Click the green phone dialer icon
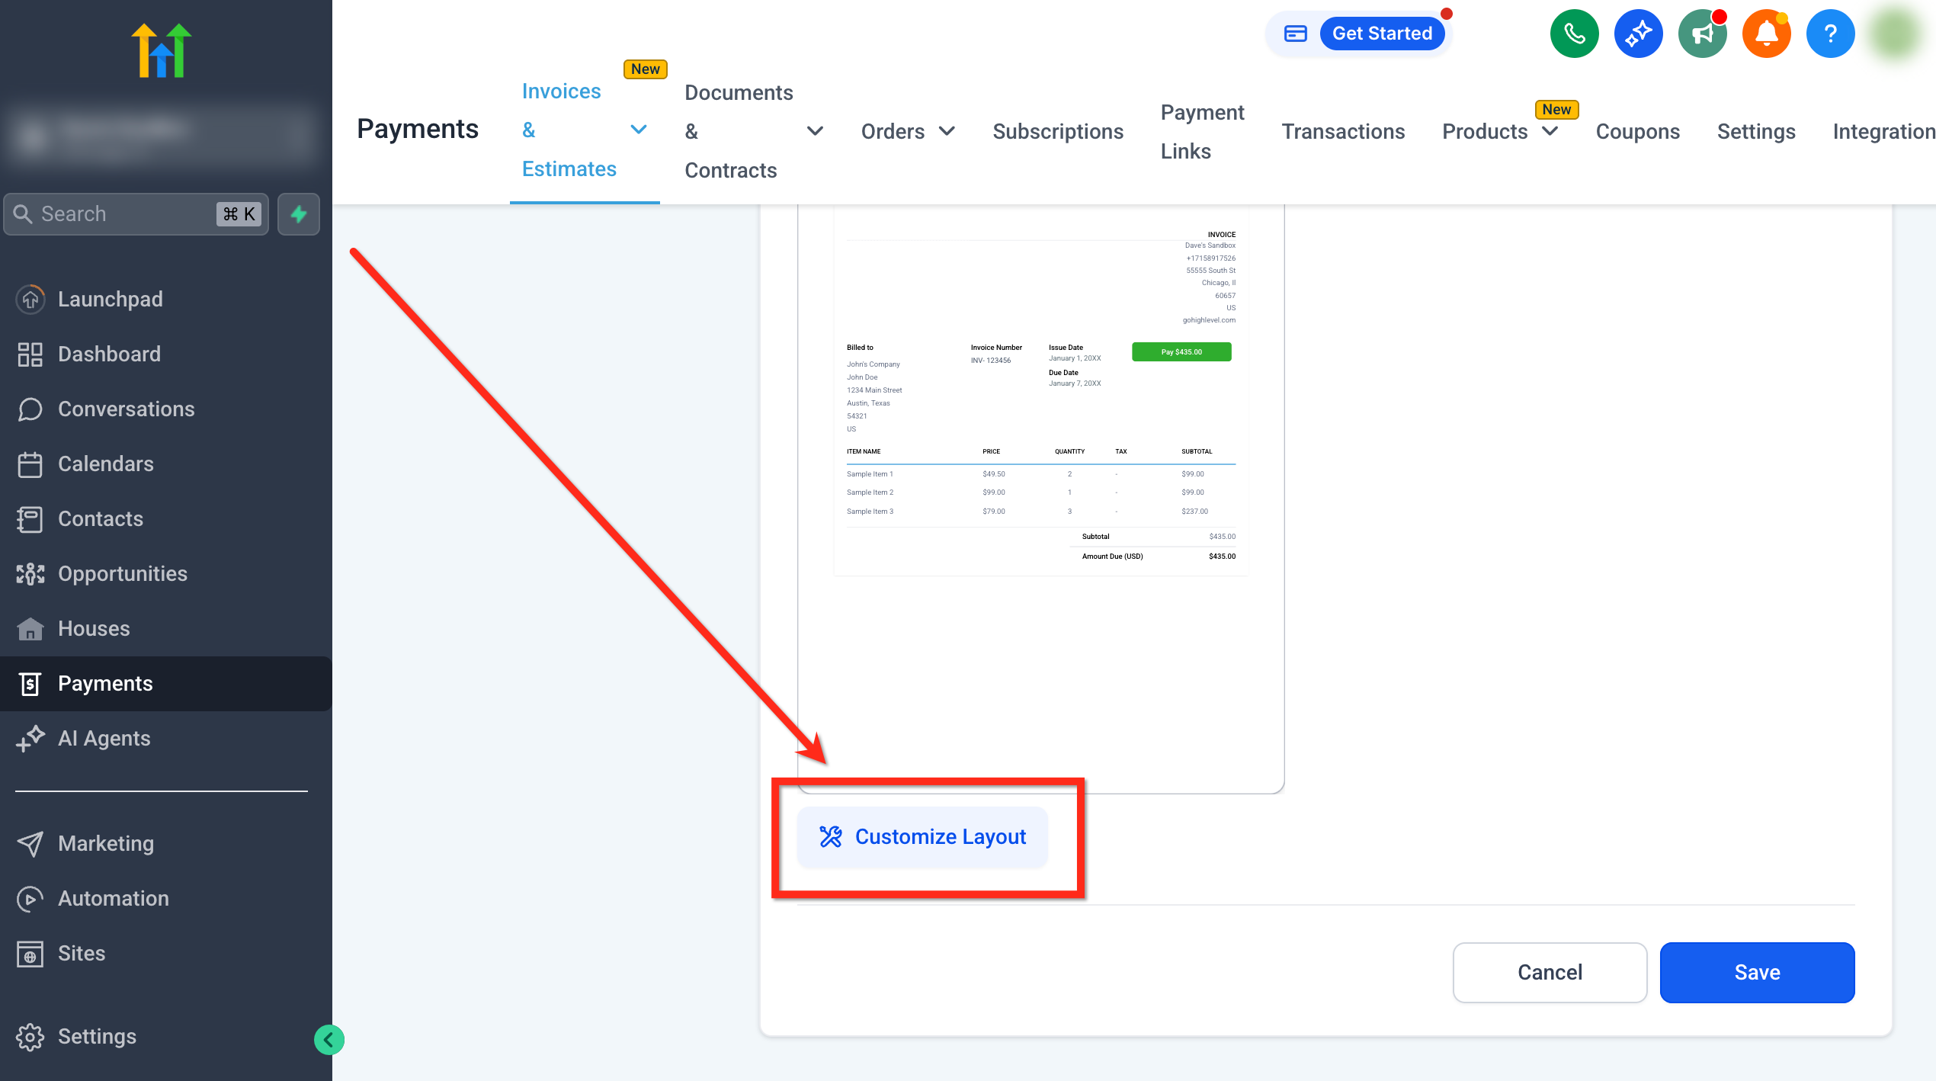This screenshot has width=1936, height=1081. tap(1574, 34)
